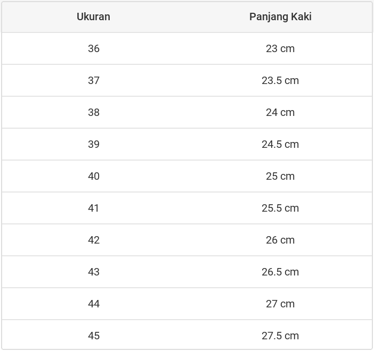Select size 44 cell
This screenshot has height=351, width=374.
(x=94, y=304)
